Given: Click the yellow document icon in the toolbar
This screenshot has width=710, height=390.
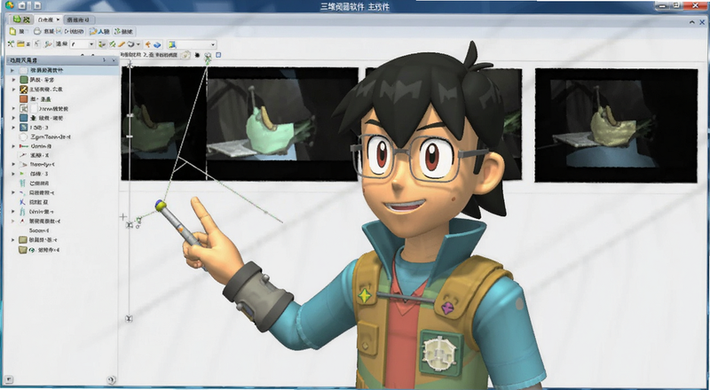Looking at the screenshot, I should click(12, 31).
